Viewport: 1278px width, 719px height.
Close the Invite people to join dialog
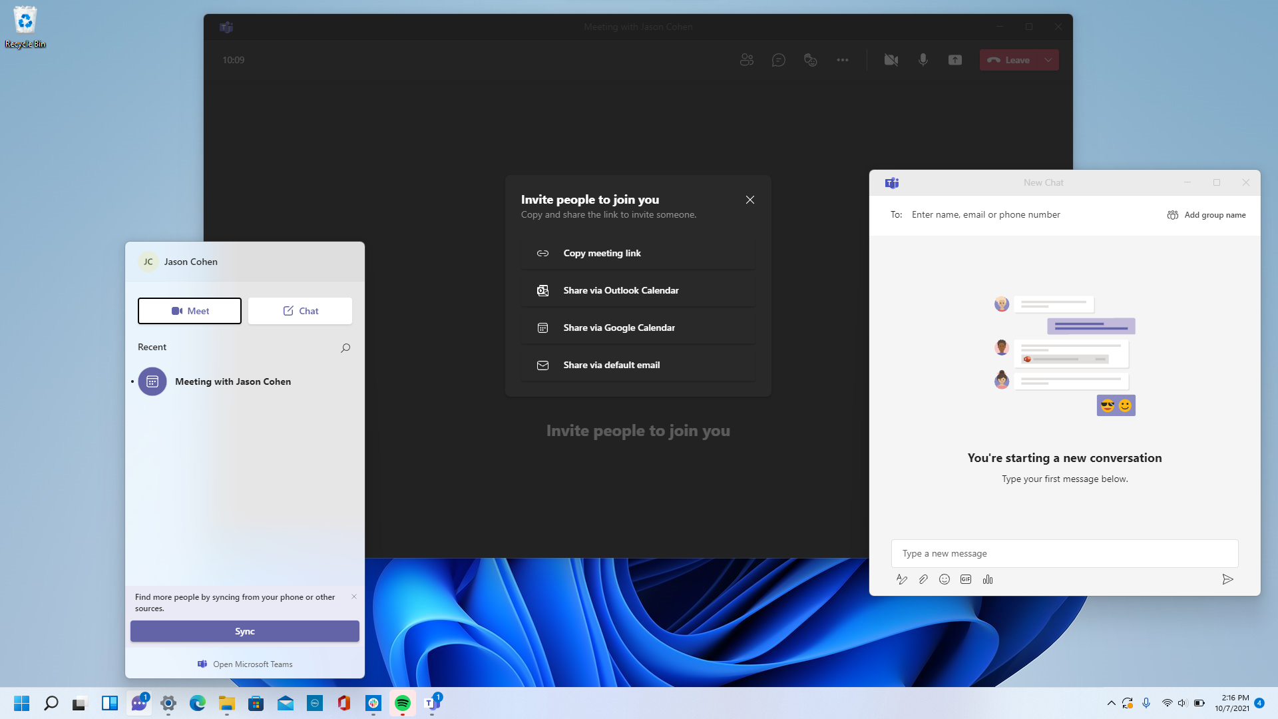coord(750,199)
